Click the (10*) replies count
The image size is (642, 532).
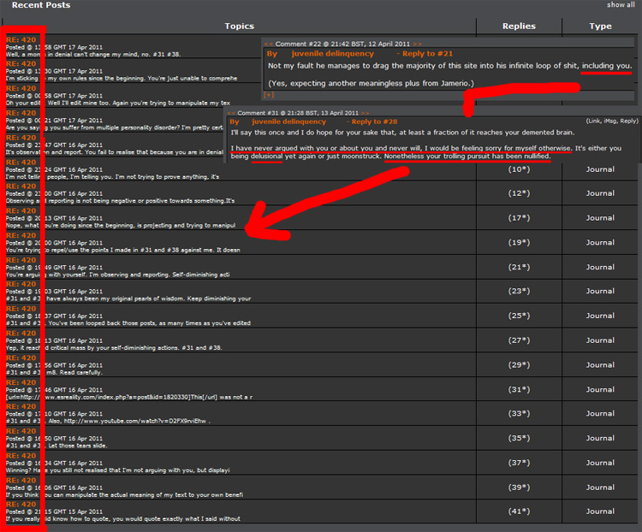(519, 169)
